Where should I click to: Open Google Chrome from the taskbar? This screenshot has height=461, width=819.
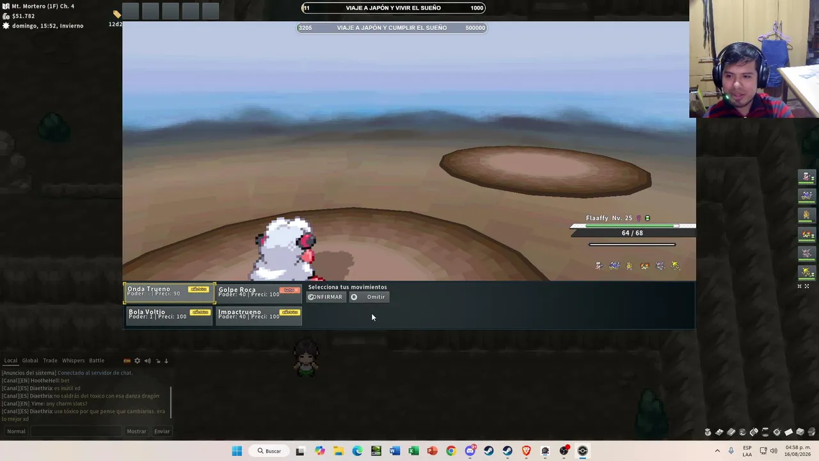[451, 451]
